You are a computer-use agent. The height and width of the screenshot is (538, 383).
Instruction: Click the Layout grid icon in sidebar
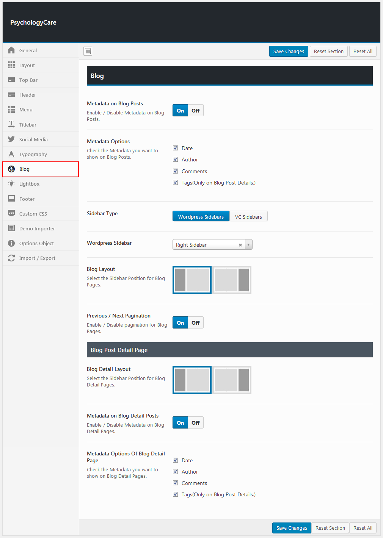(11, 65)
